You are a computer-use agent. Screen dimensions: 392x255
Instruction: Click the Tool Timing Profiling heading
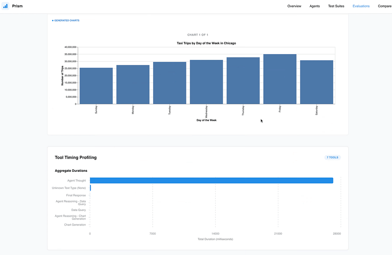(x=76, y=158)
